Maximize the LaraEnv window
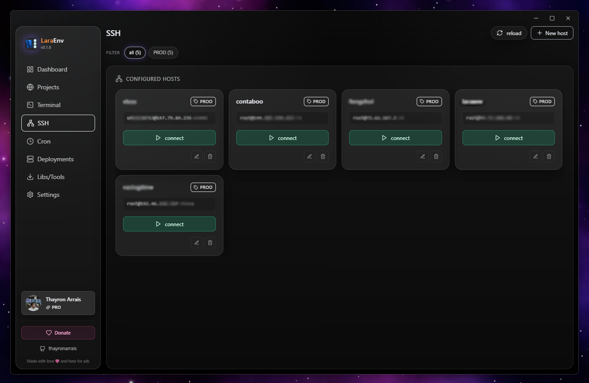This screenshot has height=383, width=589. tap(552, 18)
